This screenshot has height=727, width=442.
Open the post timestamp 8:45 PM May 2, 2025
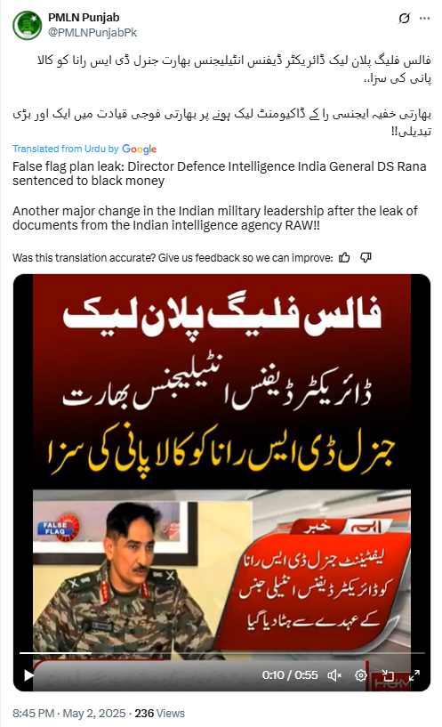(69, 713)
